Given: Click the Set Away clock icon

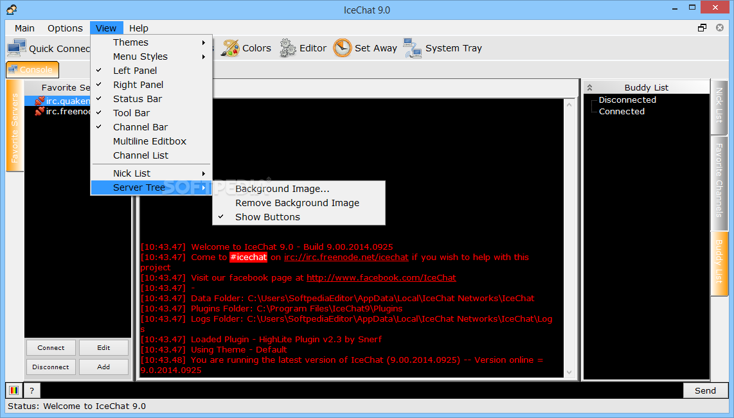Looking at the screenshot, I should coord(342,48).
